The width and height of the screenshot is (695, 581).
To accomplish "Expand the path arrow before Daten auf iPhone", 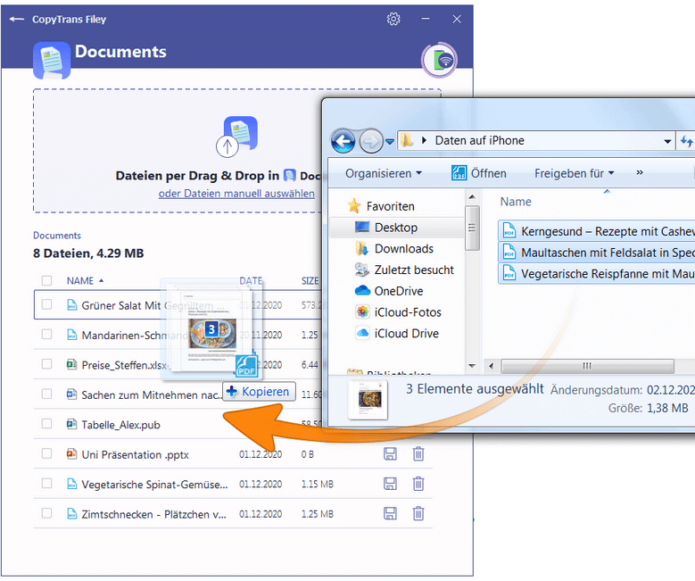I will click(424, 141).
